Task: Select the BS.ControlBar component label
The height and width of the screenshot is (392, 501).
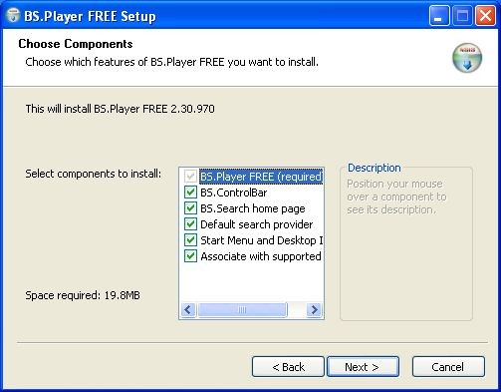Action: tap(234, 193)
